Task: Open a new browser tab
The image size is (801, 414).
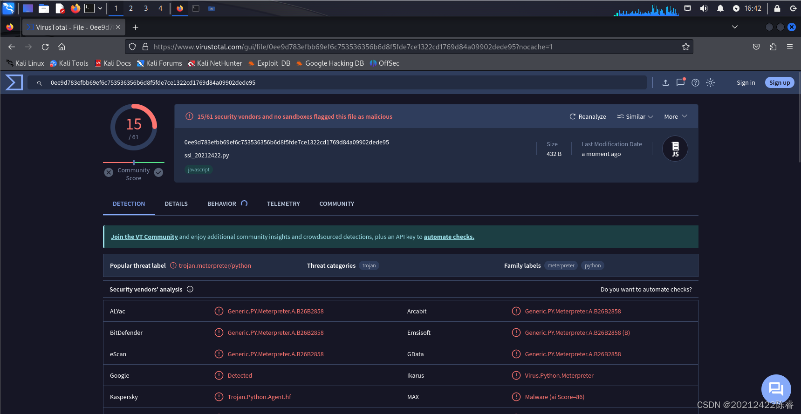Action: coord(135,27)
